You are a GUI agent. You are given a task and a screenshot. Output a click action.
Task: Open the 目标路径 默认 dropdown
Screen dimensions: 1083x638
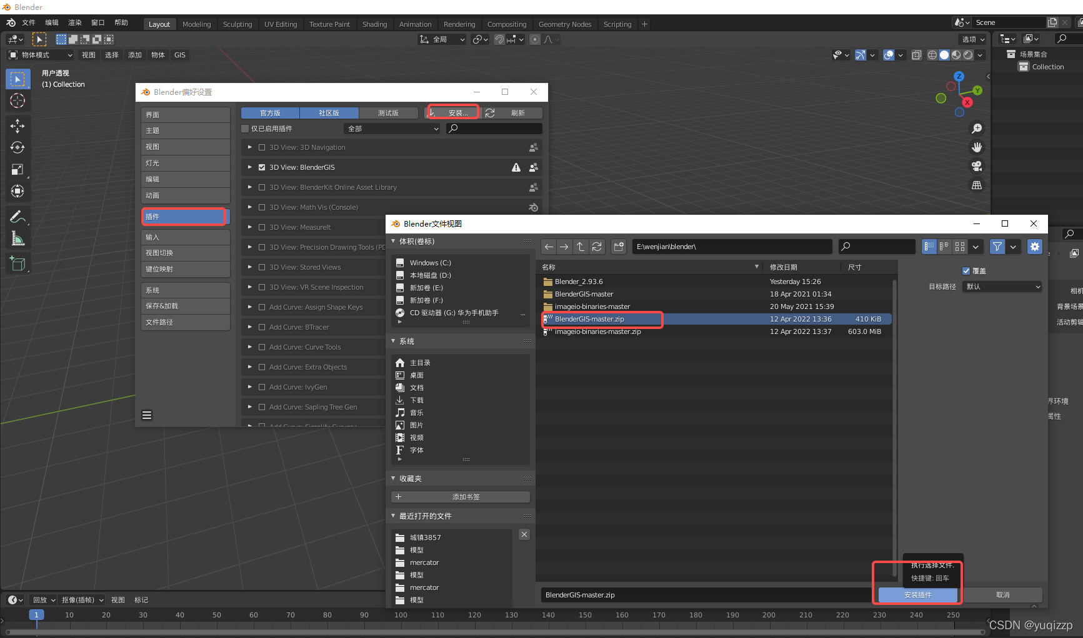coord(1002,287)
